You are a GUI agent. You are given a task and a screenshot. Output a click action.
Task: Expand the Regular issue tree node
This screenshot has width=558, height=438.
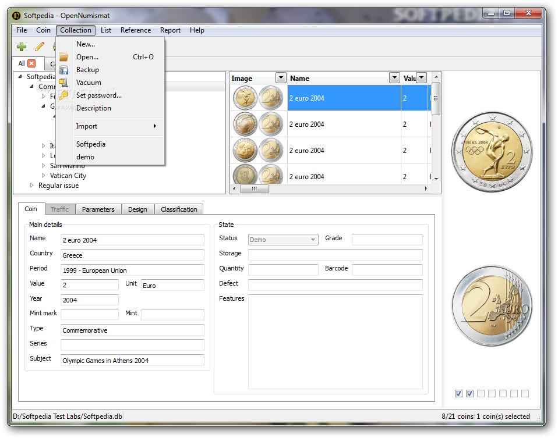coord(31,185)
